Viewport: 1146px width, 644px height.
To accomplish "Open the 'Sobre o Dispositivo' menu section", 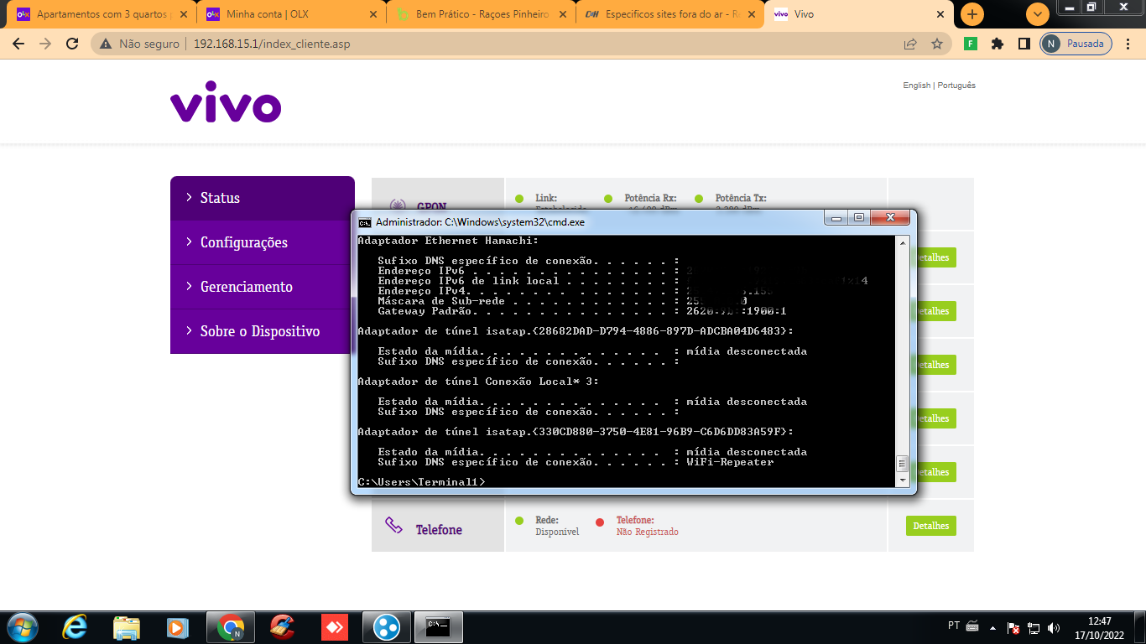I will 263,331.
